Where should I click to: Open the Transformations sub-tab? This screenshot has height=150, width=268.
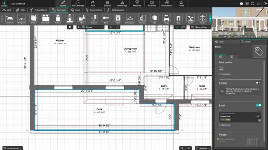tap(94, 10)
